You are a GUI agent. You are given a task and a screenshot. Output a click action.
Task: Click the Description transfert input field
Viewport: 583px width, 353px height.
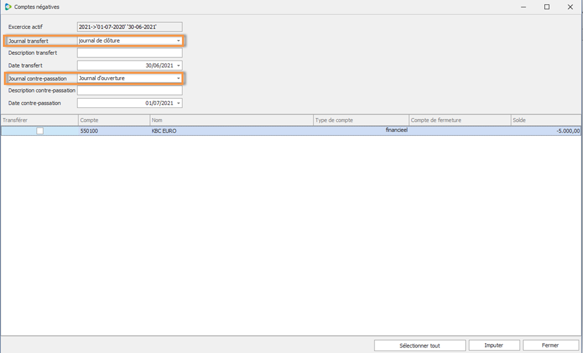(x=130, y=53)
